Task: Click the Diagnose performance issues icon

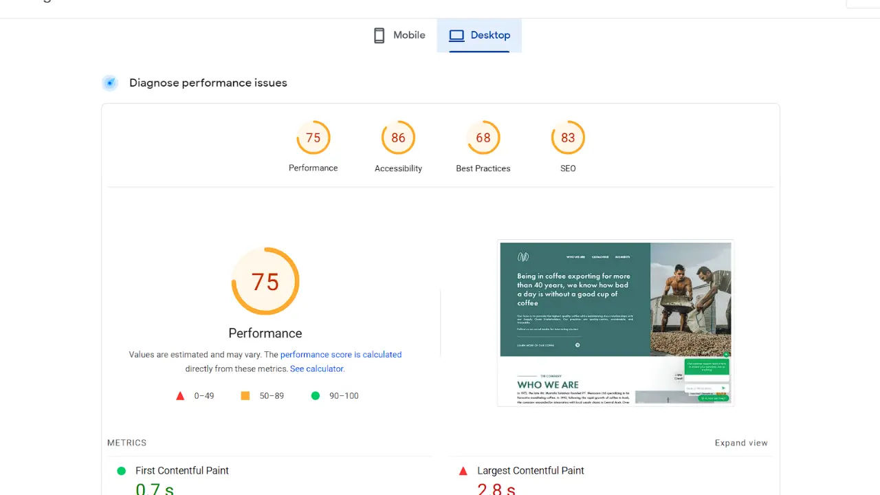Action: coord(110,83)
